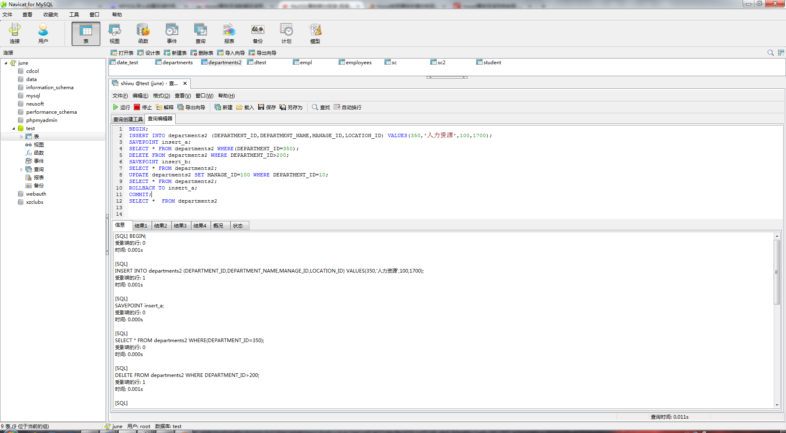786x433 pixels.
Task: Select the employees table
Action: (355, 63)
